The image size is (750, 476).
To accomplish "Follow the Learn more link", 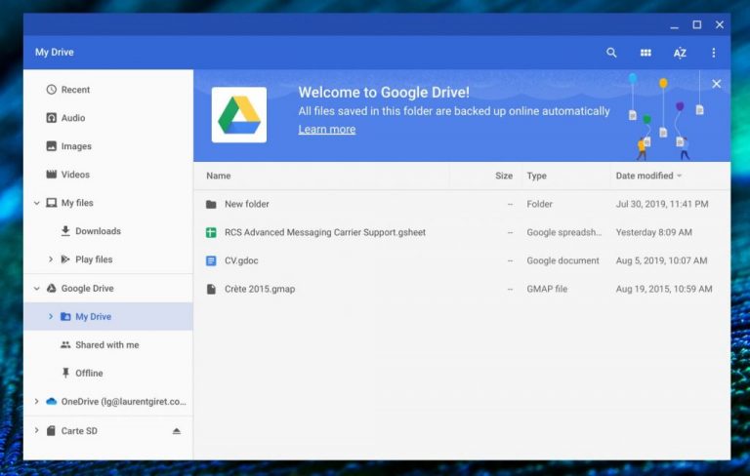I will [x=327, y=130].
